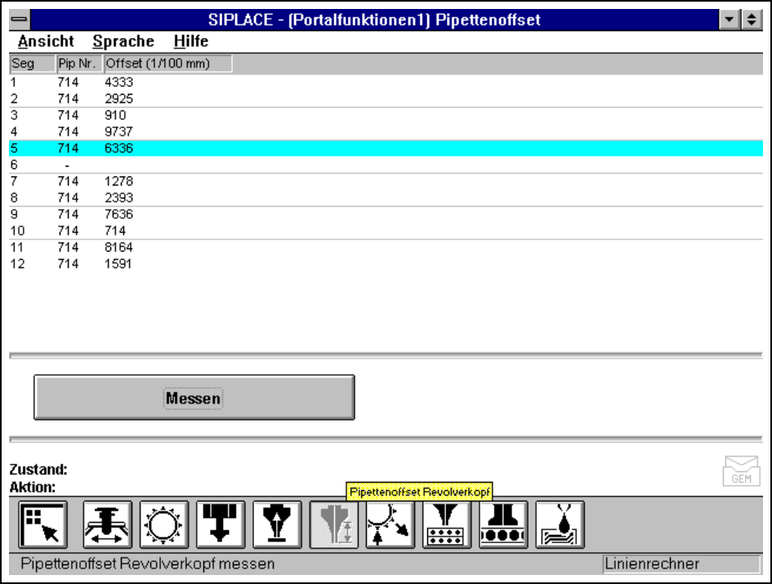Open the Hilfe menu
This screenshot has width=772, height=584.
pos(191,42)
